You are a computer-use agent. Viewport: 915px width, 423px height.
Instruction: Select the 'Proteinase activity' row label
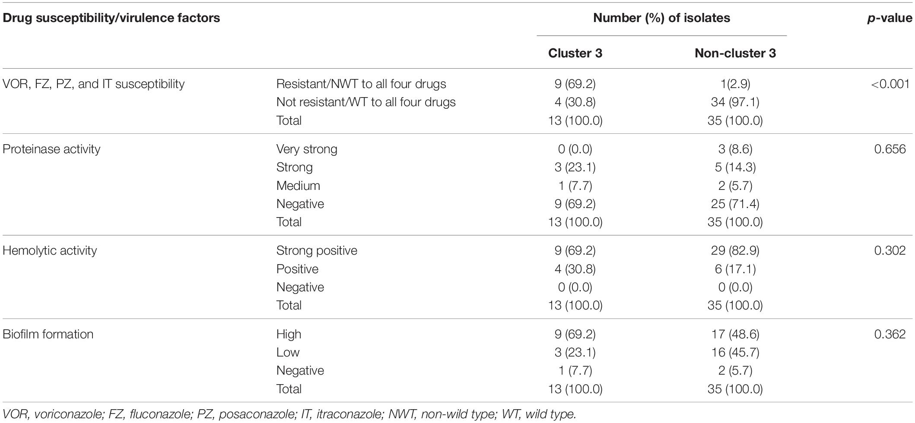click(x=51, y=149)
